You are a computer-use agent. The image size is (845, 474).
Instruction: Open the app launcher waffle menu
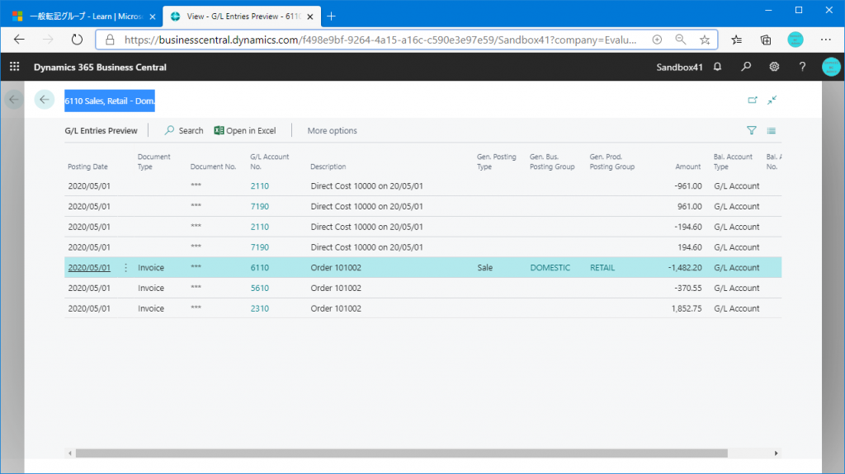15,67
